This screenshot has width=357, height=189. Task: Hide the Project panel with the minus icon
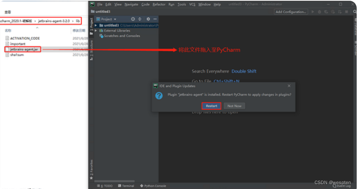(155, 19)
